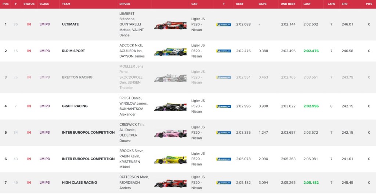376x195 pixels.
Task: Sort by the LAST column header
Action: tap(307, 4)
